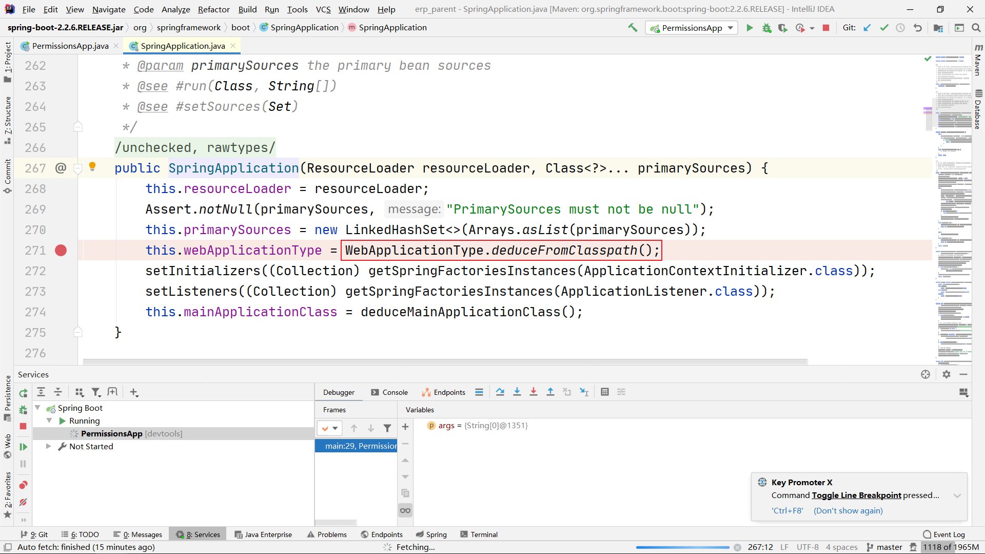This screenshot has width=985, height=554.
Task: Select the main:29 stack frame
Action: coord(356,446)
